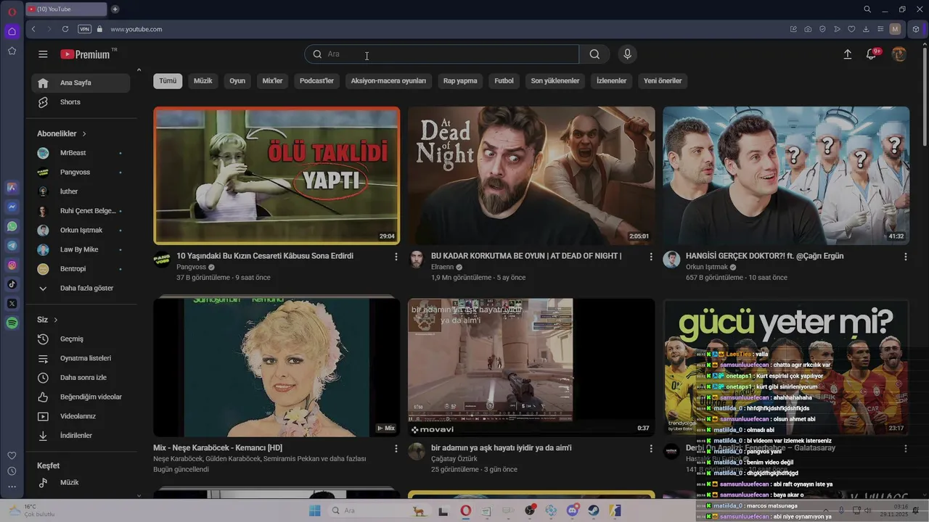The height and width of the screenshot is (522, 929).
Task: Open Opera Easy Setup sliders icon
Action: pyautogui.click(x=880, y=29)
